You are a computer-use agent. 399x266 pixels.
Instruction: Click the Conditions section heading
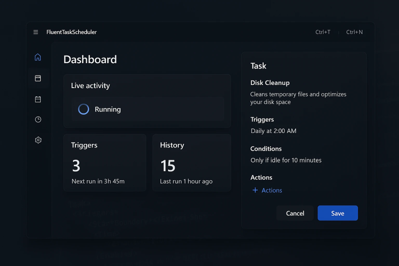[x=266, y=149]
